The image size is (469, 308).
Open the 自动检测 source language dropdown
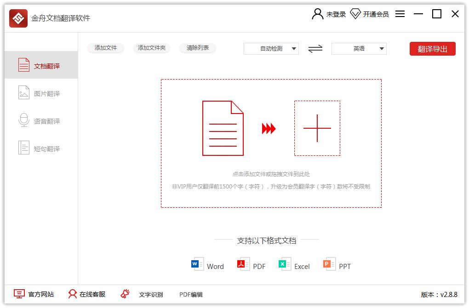[271, 49]
